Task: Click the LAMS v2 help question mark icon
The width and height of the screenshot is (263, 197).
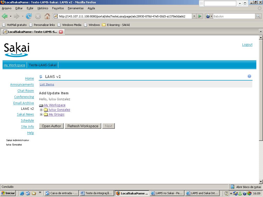Action: [x=249, y=76]
